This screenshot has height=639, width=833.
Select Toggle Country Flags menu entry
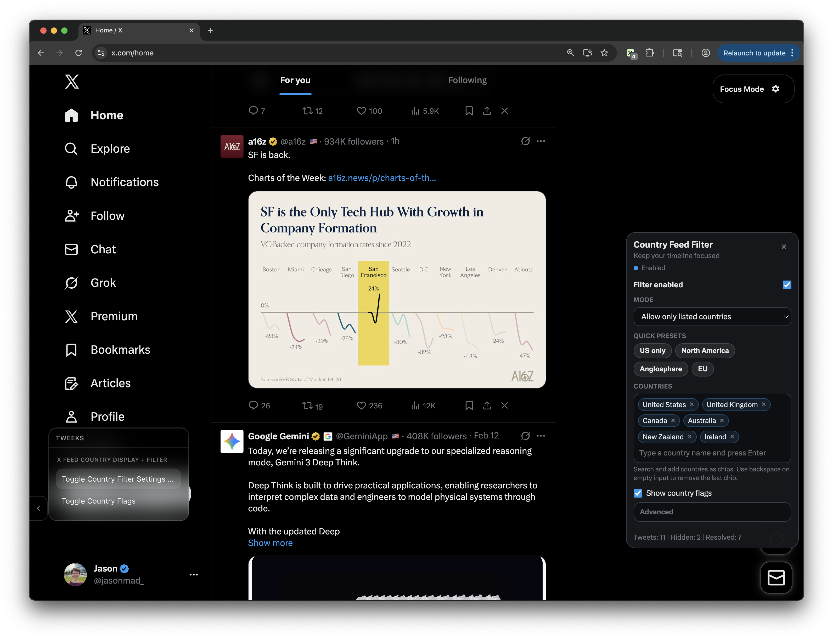tap(99, 501)
